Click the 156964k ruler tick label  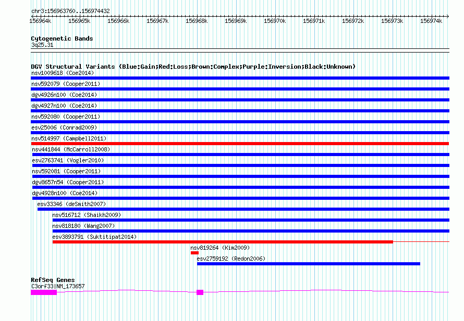[40, 21]
